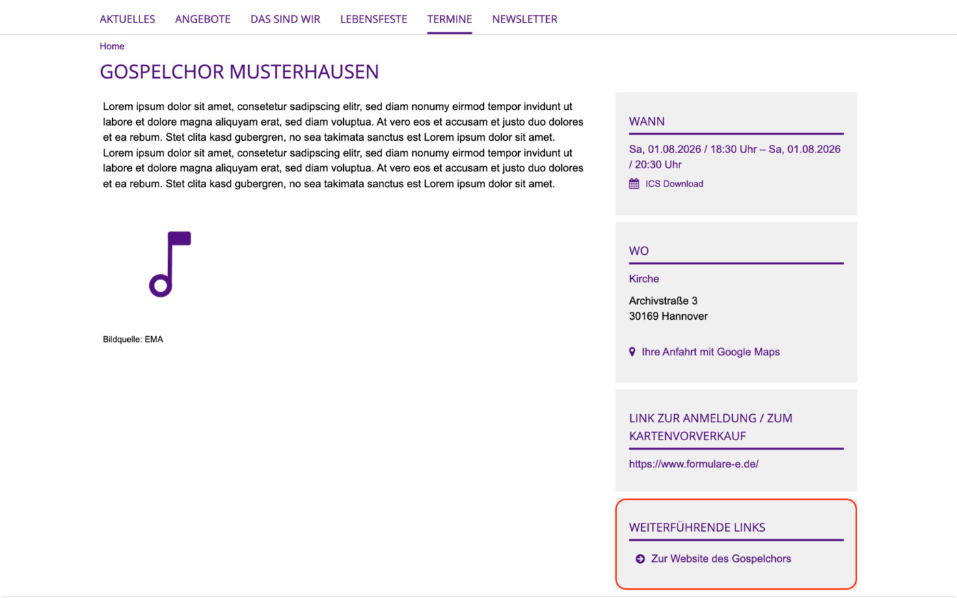Viewport: 957px width, 598px height.
Task: Click the 30169 Hannover text
Action: tap(669, 316)
